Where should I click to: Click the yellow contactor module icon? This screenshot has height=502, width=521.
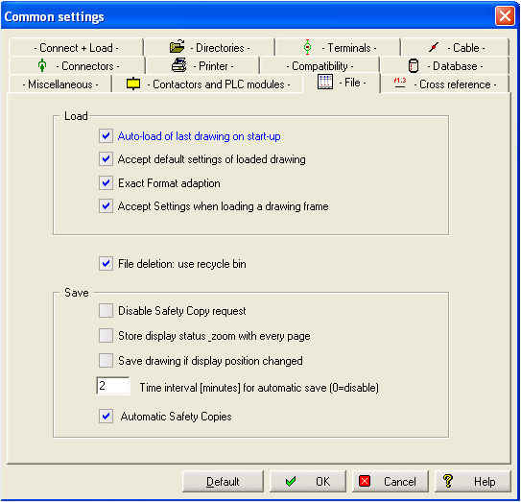pyautogui.click(x=133, y=84)
